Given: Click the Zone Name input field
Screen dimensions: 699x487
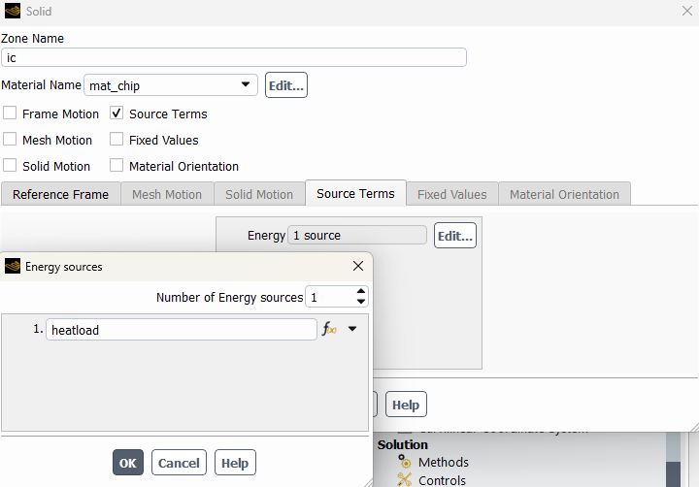Looking at the screenshot, I should click(x=233, y=57).
